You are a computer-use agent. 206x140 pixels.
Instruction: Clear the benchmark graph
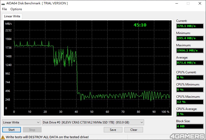click(x=134, y=130)
